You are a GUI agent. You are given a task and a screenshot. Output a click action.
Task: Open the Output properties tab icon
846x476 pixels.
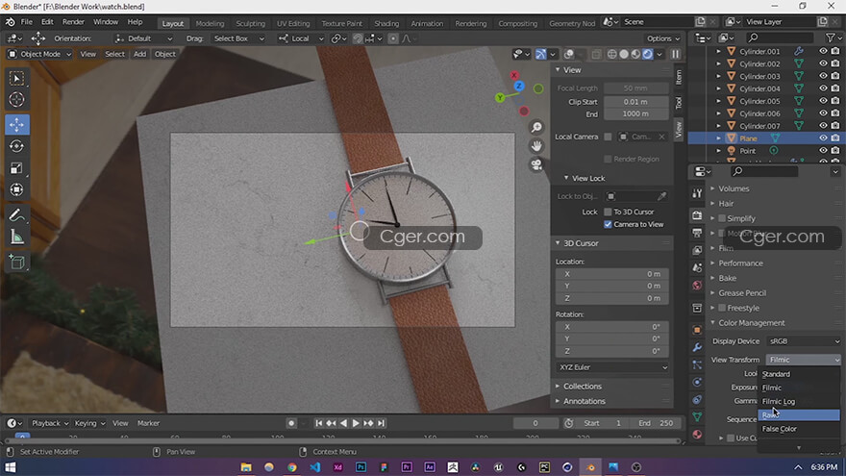coord(697,233)
